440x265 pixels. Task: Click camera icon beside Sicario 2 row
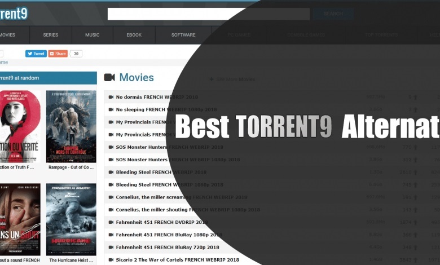[x=111, y=260]
